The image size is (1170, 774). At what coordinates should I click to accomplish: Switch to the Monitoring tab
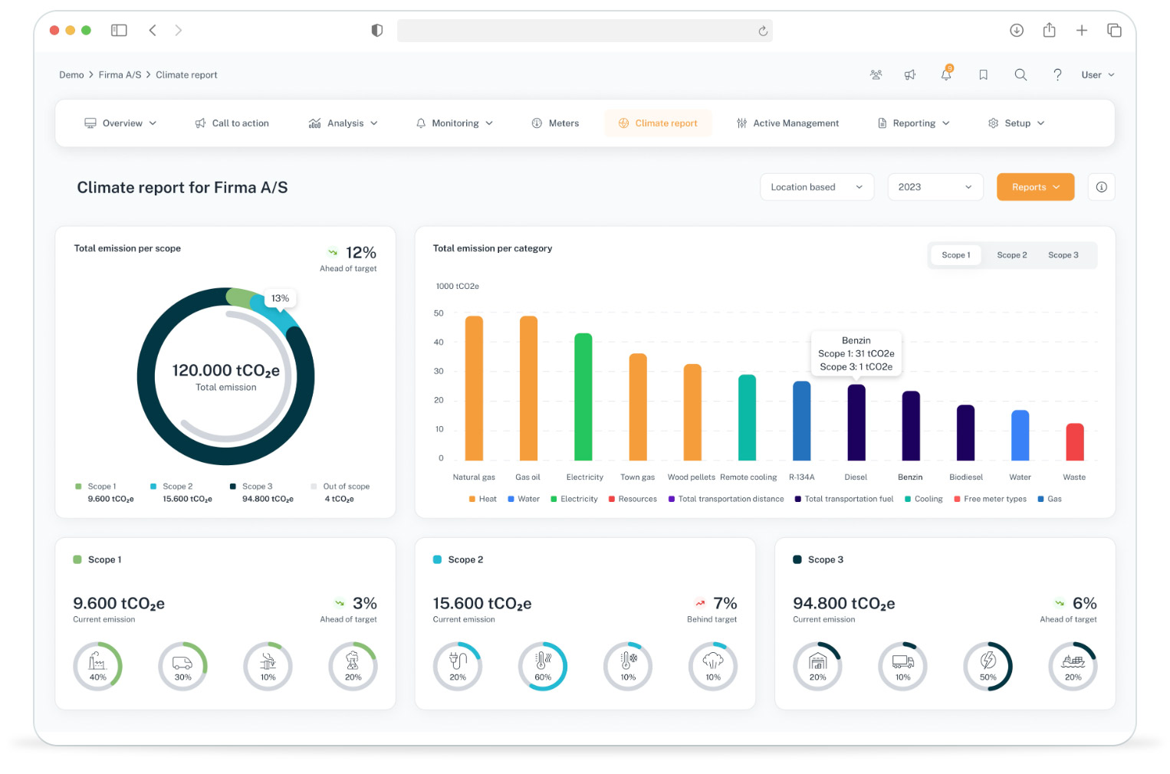tap(454, 123)
